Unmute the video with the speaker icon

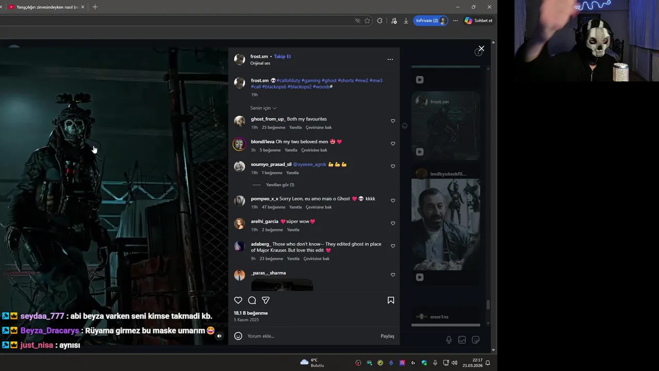(219, 336)
